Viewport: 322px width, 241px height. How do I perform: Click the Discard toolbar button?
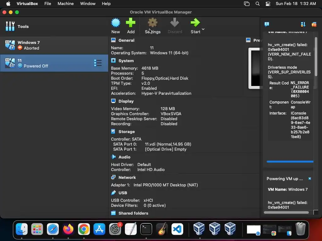(x=175, y=26)
